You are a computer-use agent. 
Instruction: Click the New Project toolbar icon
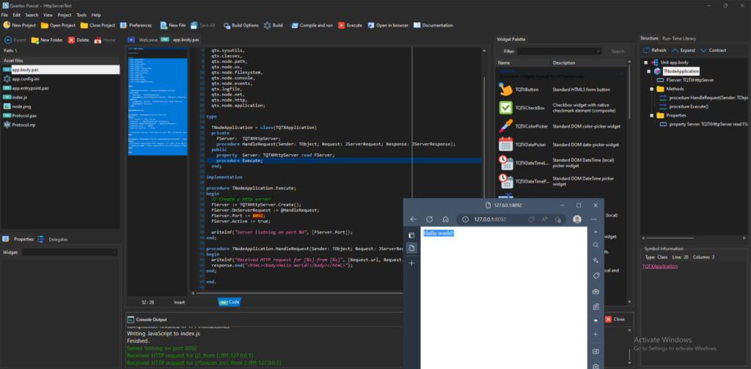pyautogui.click(x=7, y=25)
